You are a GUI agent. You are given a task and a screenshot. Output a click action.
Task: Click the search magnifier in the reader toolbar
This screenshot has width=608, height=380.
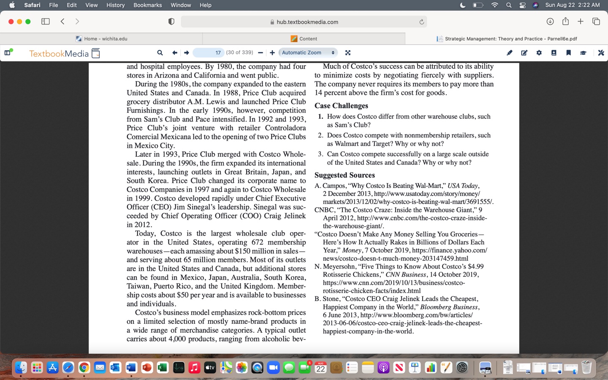[x=160, y=53]
